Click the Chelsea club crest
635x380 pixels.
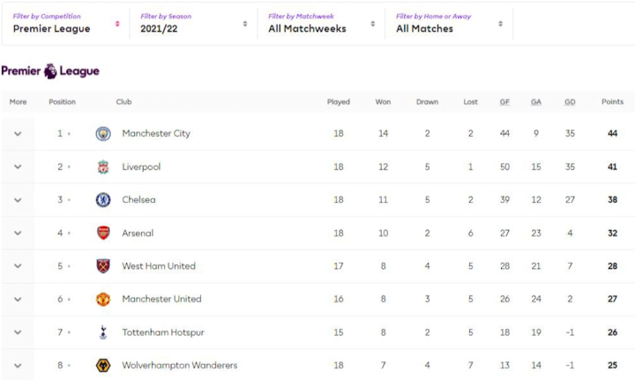coord(103,200)
